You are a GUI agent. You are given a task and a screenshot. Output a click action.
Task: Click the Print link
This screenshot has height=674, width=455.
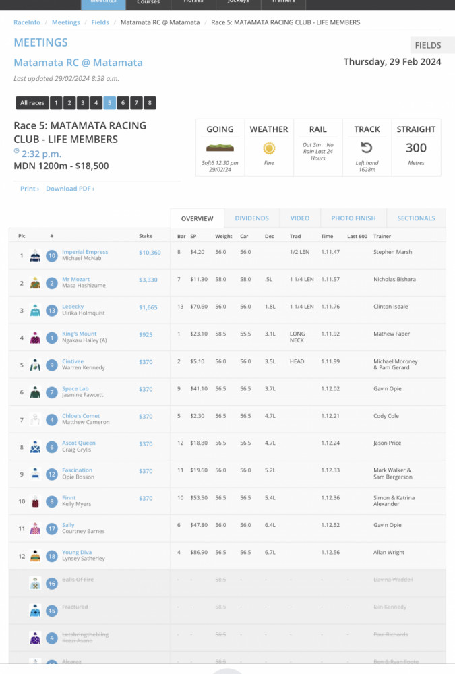coord(30,189)
